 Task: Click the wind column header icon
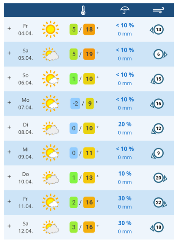159,10
